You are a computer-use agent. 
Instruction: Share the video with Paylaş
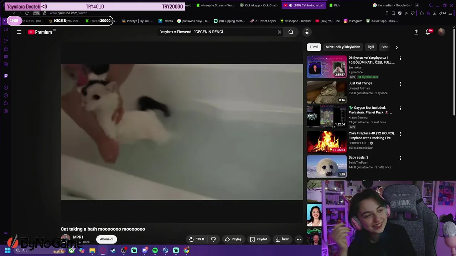pyautogui.click(x=233, y=239)
